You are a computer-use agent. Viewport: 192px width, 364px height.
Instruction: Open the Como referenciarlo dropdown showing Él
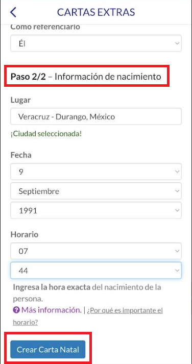tap(96, 43)
